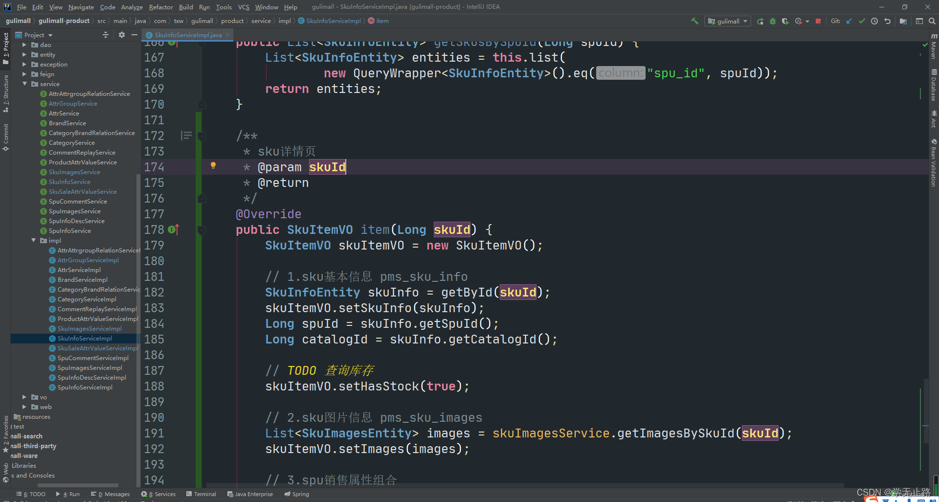This screenshot has height=502, width=939.
Task: Show Git history clock icon
Action: [874, 21]
